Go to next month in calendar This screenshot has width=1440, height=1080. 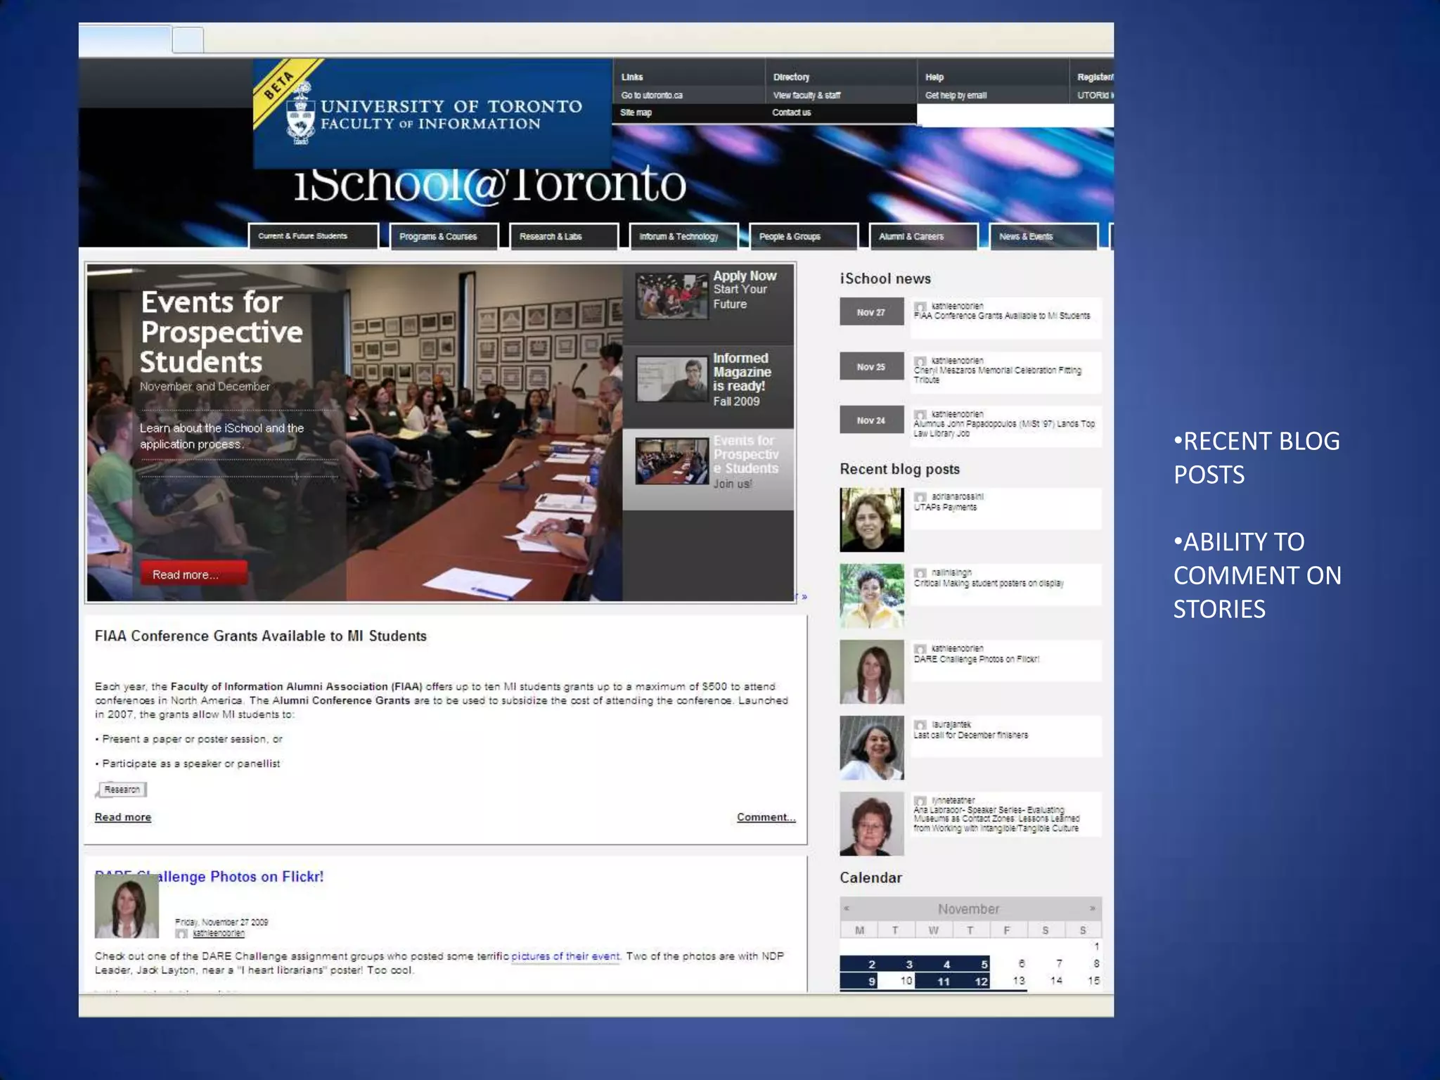coord(1092,908)
